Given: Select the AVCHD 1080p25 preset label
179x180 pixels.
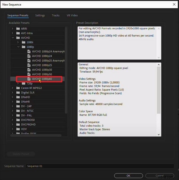Looking at the screenshot, I should click(42, 65).
